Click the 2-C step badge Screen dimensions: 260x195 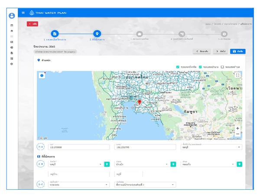pos(41,185)
